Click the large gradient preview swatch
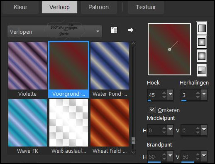Screen dimensions: 215x164 tap(169, 50)
